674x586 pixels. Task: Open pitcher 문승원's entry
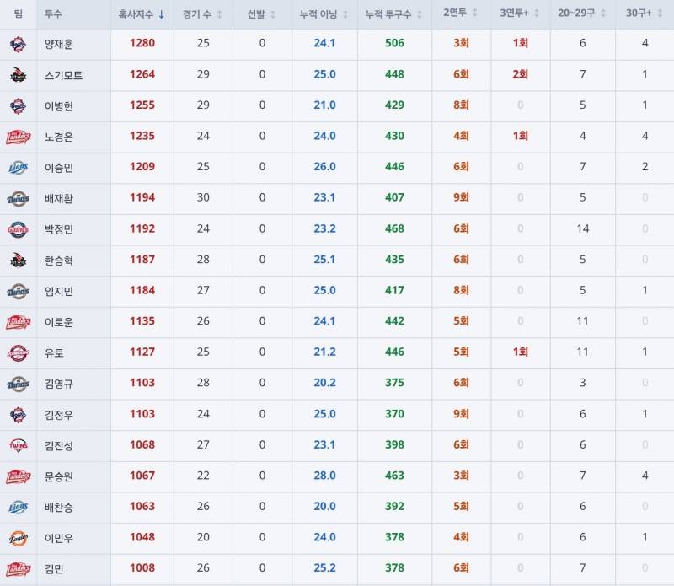[59, 476]
